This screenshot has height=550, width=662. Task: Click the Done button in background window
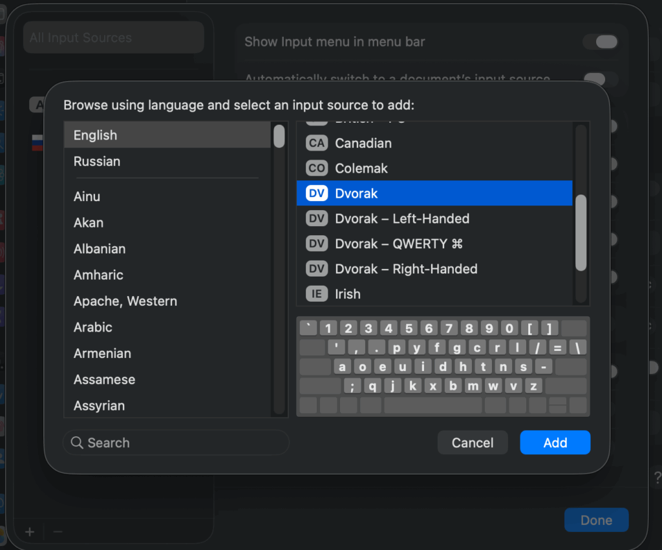596,520
